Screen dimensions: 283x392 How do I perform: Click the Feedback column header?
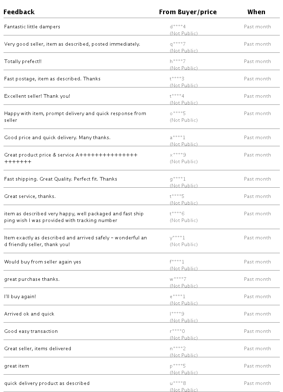click(19, 12)
